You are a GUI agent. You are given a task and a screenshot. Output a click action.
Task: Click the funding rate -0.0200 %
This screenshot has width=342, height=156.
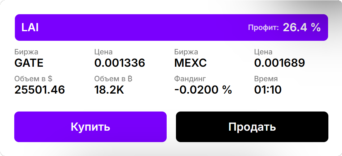(x=203, y=90)
